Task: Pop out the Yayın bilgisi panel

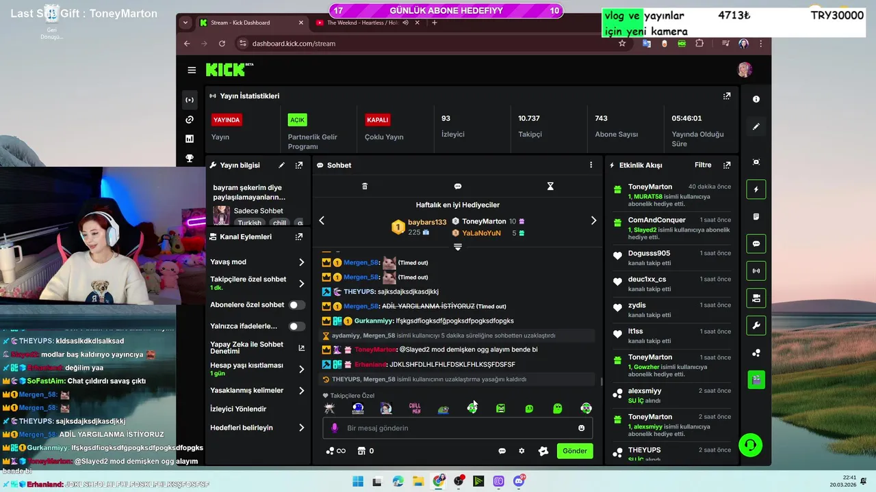Action: 299,165
